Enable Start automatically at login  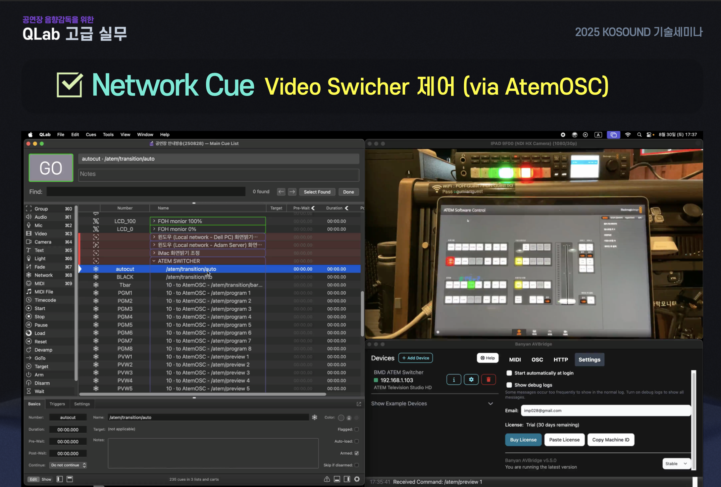tap(509, 373)
